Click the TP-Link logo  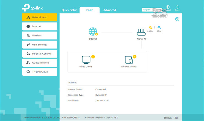[x=32, y=8]
